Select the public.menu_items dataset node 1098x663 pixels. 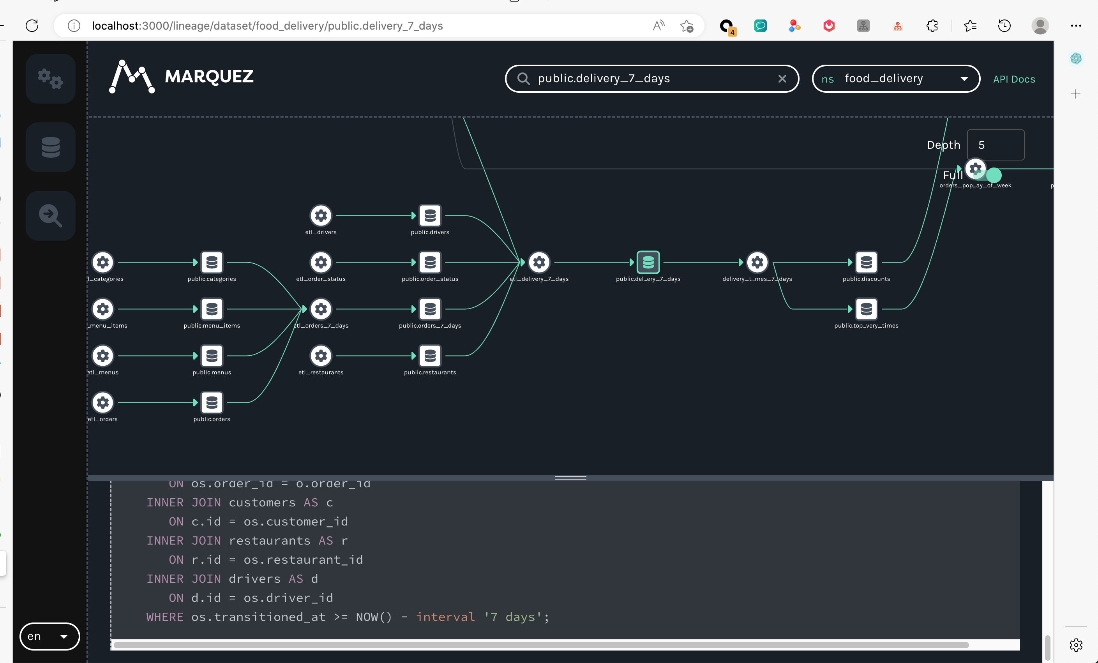(x=212, y=309)
